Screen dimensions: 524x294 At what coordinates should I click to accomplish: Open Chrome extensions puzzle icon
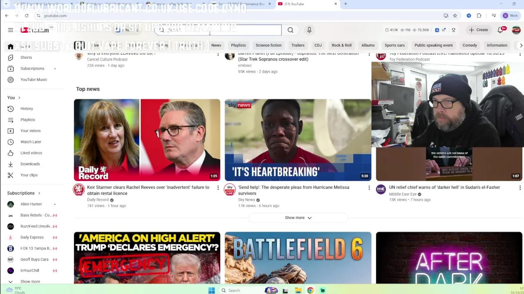[x=479, y=16]
